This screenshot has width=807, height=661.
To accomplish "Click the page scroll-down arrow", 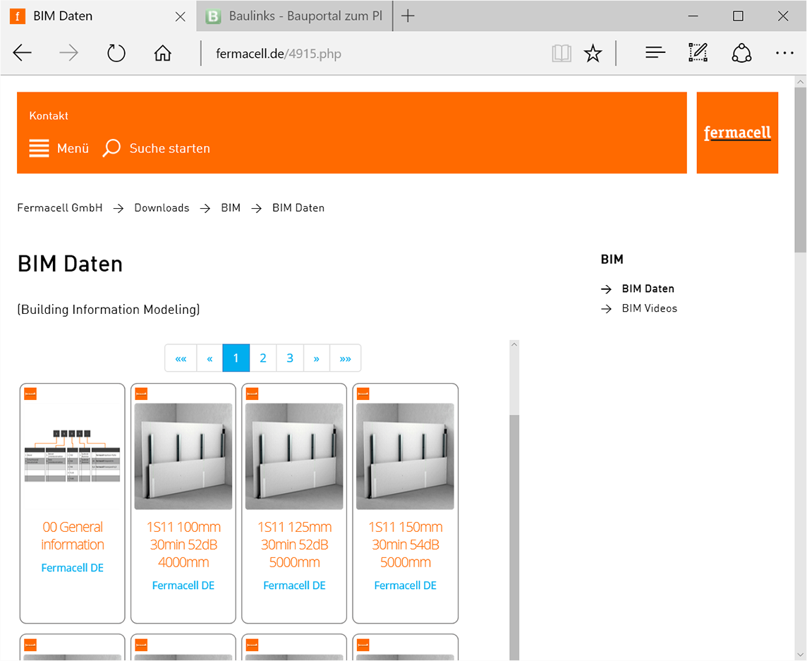I will 801,655.
